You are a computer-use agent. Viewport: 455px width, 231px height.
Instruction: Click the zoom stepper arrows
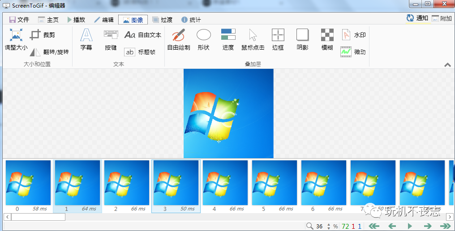point(329,227)
